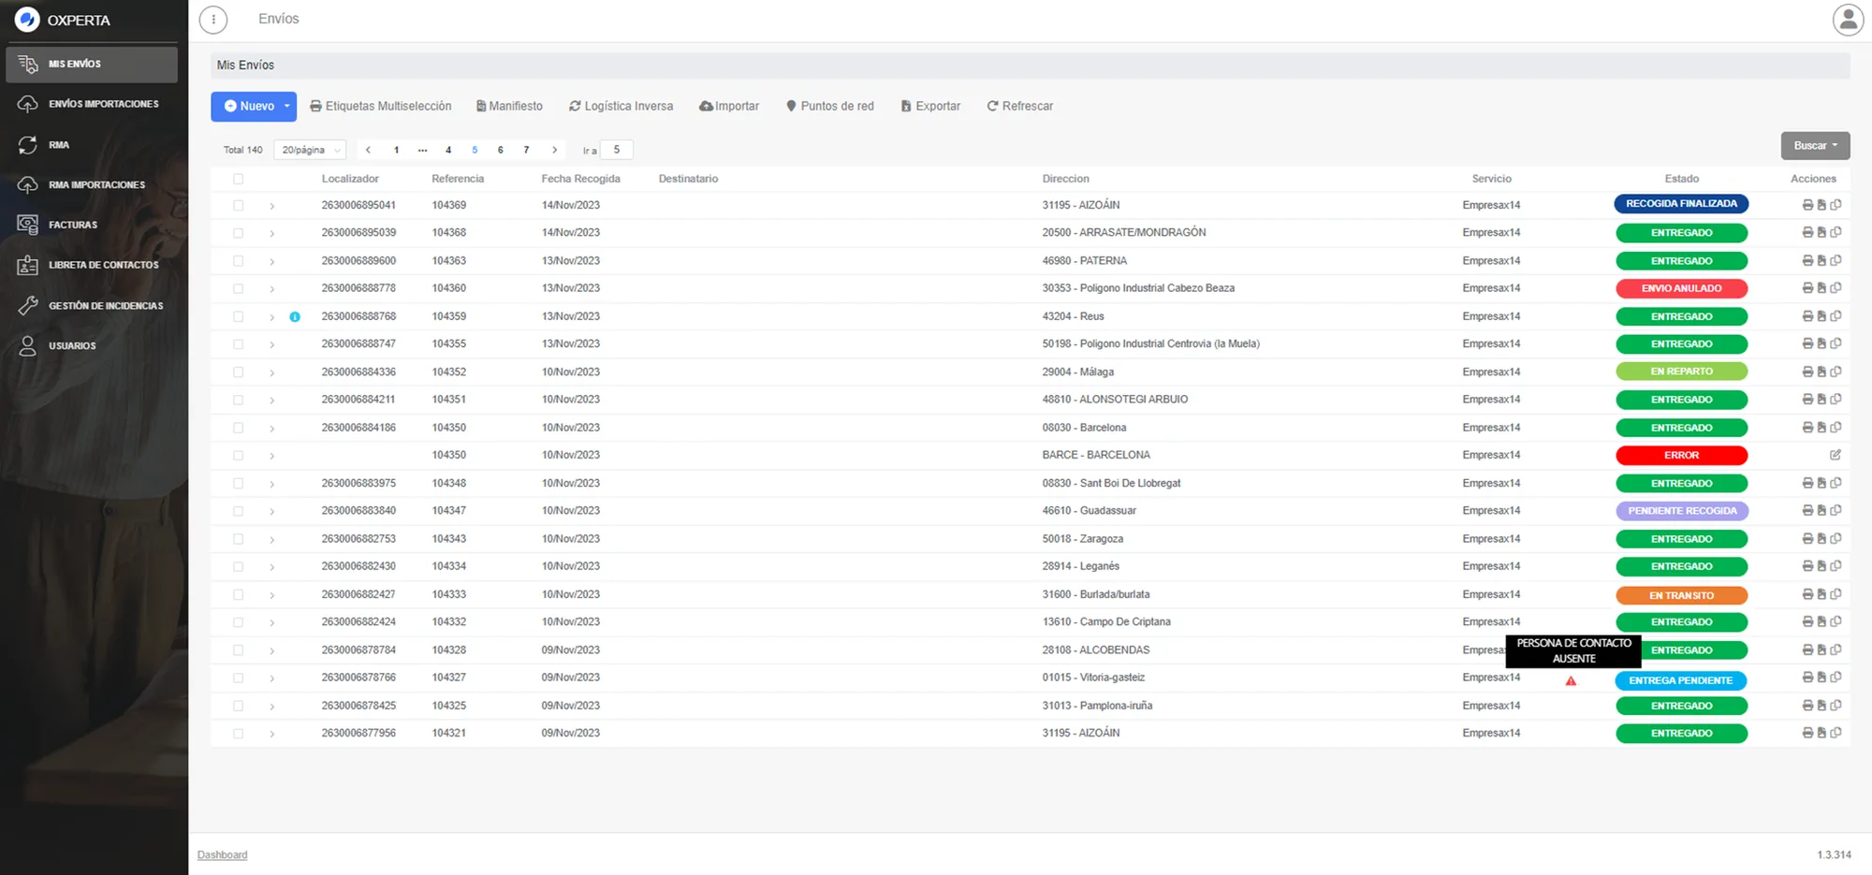Click Exportar

(x=930, y=107)
